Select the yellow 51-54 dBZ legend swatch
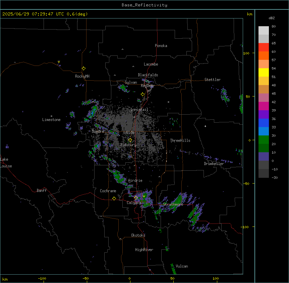This screenshot has width=289, height=283. coord(264,72)
